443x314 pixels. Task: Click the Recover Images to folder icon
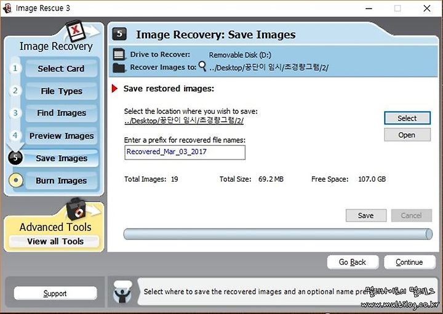(x=119, y=68)
